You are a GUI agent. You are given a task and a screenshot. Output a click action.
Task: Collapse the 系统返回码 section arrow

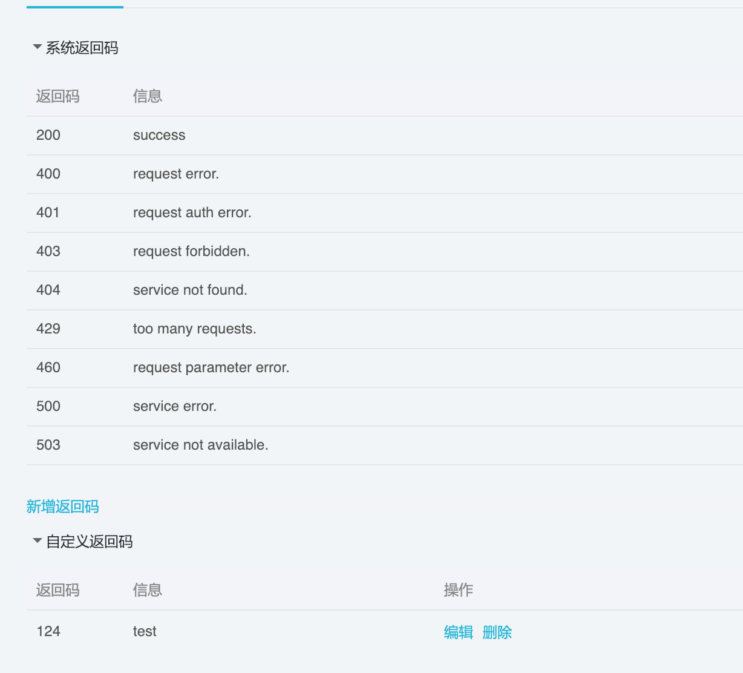pos(38,47)
